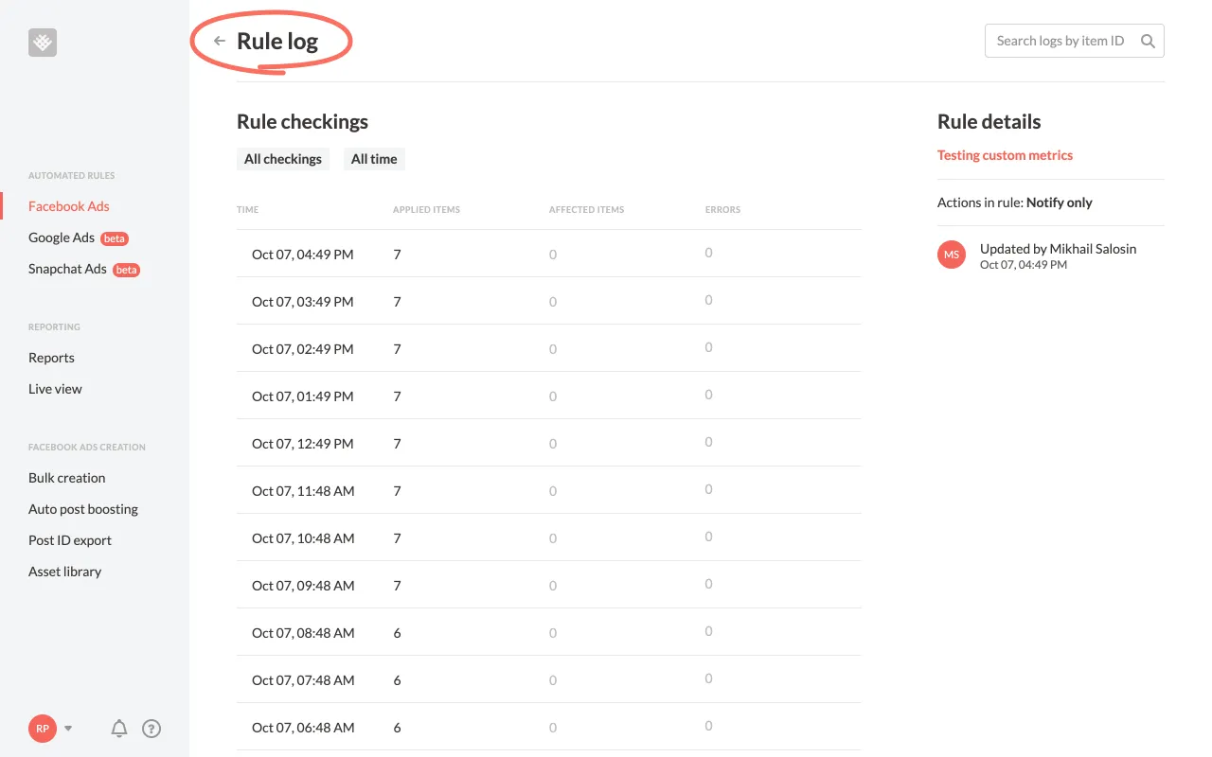Open Auto post boosting

82,508
